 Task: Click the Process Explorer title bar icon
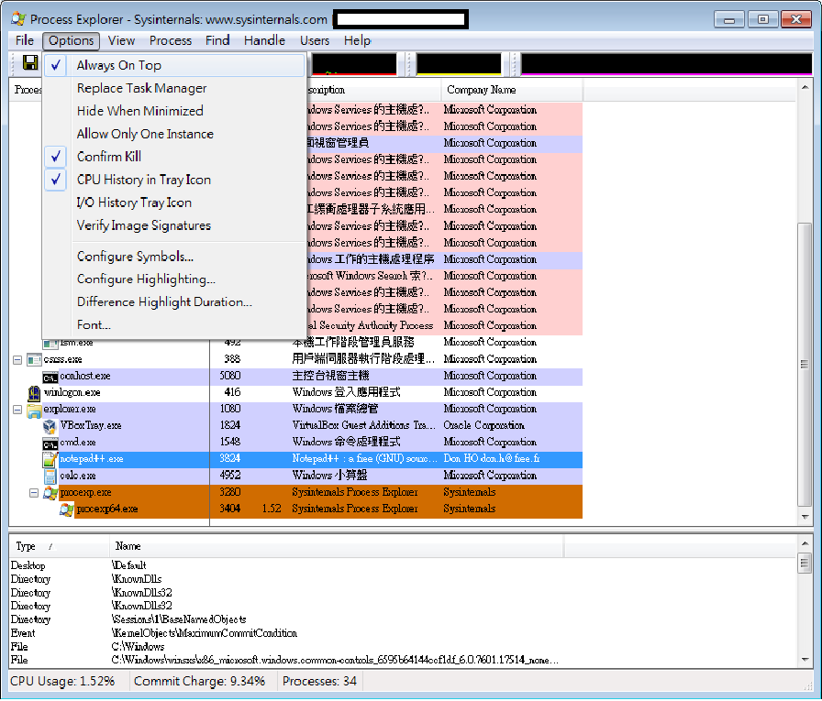[18, 19]
